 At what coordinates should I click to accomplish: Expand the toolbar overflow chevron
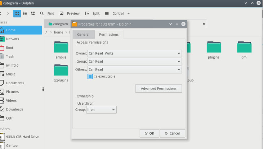tap(129, 13)
